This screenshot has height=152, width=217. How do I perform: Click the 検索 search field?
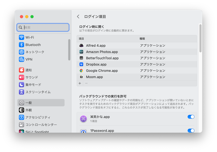pos(43,27)
